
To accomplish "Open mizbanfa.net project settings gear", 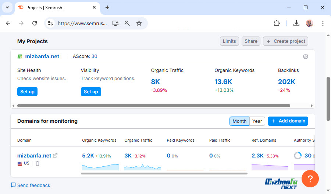I will (x=306, y=56).
